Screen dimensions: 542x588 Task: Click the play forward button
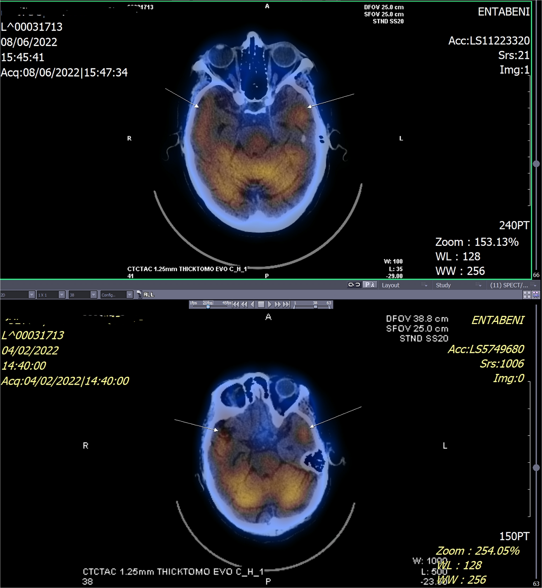270,304
